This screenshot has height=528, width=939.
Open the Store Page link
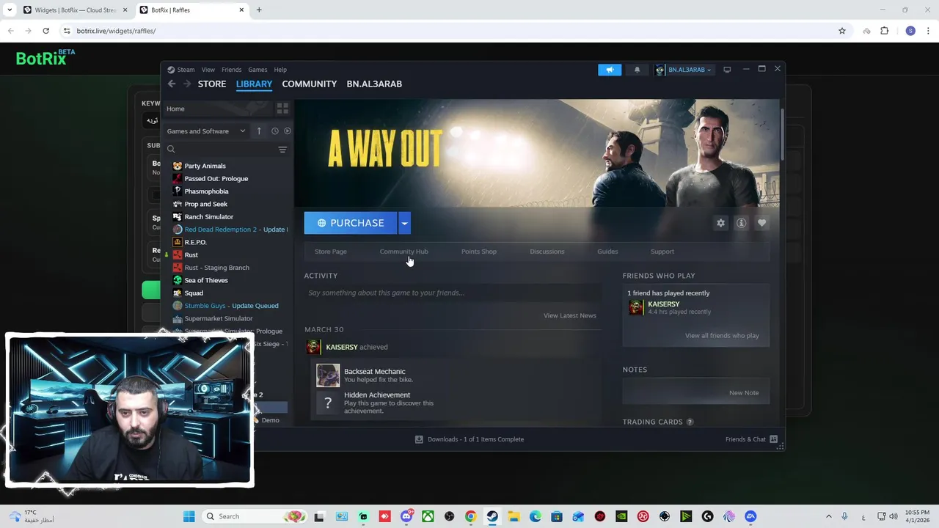[331, 252]
